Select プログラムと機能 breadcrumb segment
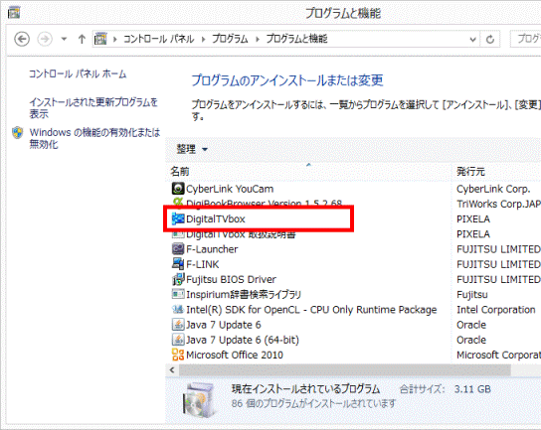The height and width of the screenshot is (430, 541). click(296, 39)
